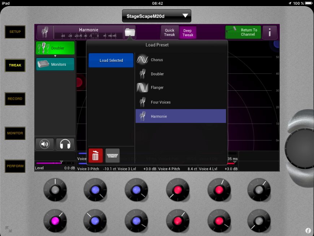This screenshot has width=314, height=236.
Task: Click the microphone icon beside Harmonie
Action: (45, 33)
